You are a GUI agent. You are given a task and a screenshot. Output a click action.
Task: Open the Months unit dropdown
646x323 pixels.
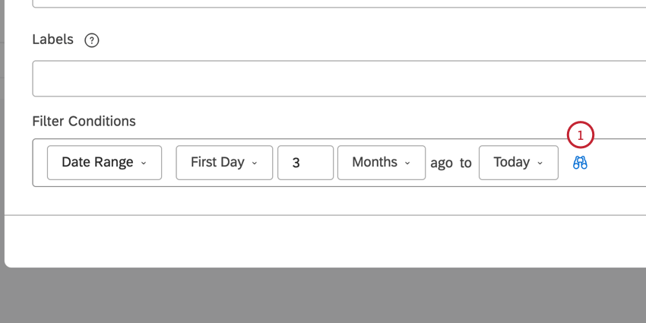(x=381, y=163)
